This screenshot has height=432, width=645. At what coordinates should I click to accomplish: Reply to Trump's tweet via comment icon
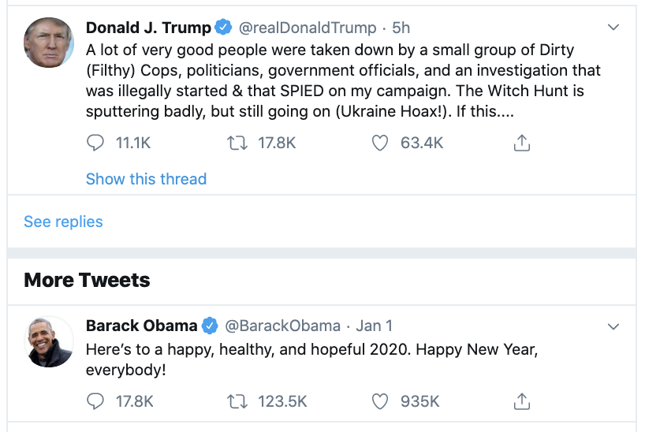click(x=95, y=143)
